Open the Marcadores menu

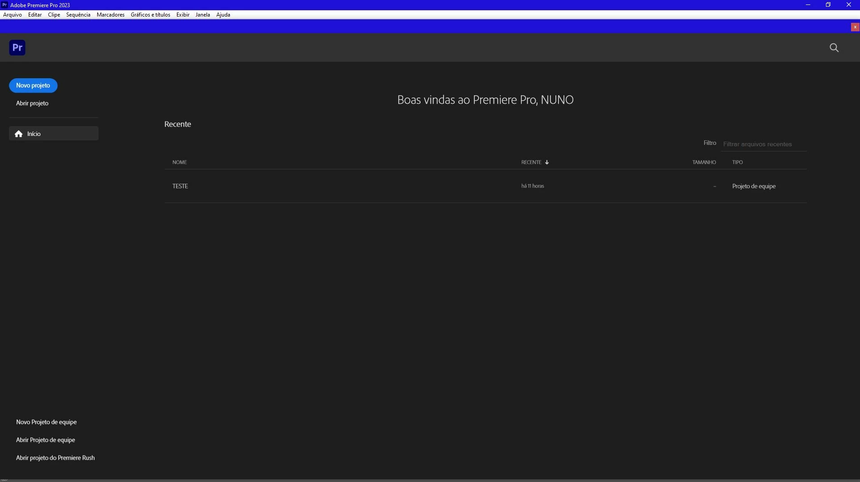pyautogui.click(x=111, y=15)
